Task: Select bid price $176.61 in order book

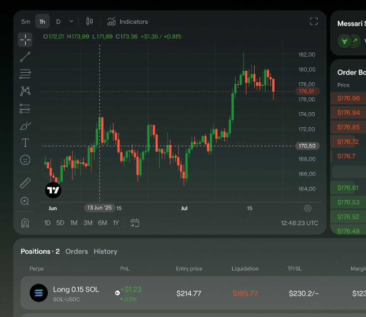Action: point(348,188)
